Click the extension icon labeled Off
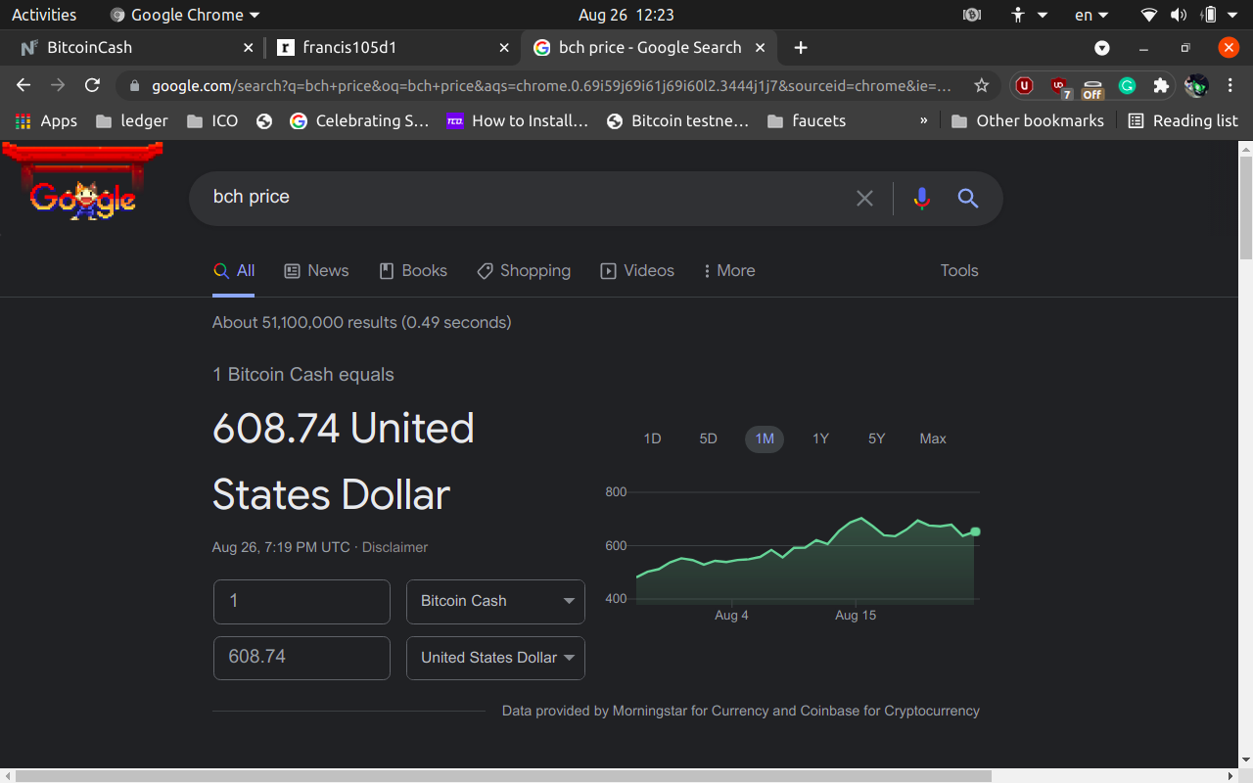Screen dimensions: 1253x783 (x=1092, y=87)
